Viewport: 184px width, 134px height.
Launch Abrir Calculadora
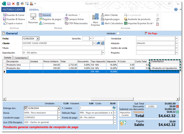[111, 23]
